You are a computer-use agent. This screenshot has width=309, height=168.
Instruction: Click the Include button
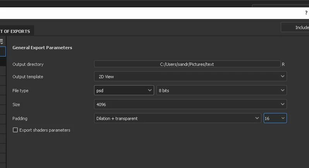(x=295, y=27)
